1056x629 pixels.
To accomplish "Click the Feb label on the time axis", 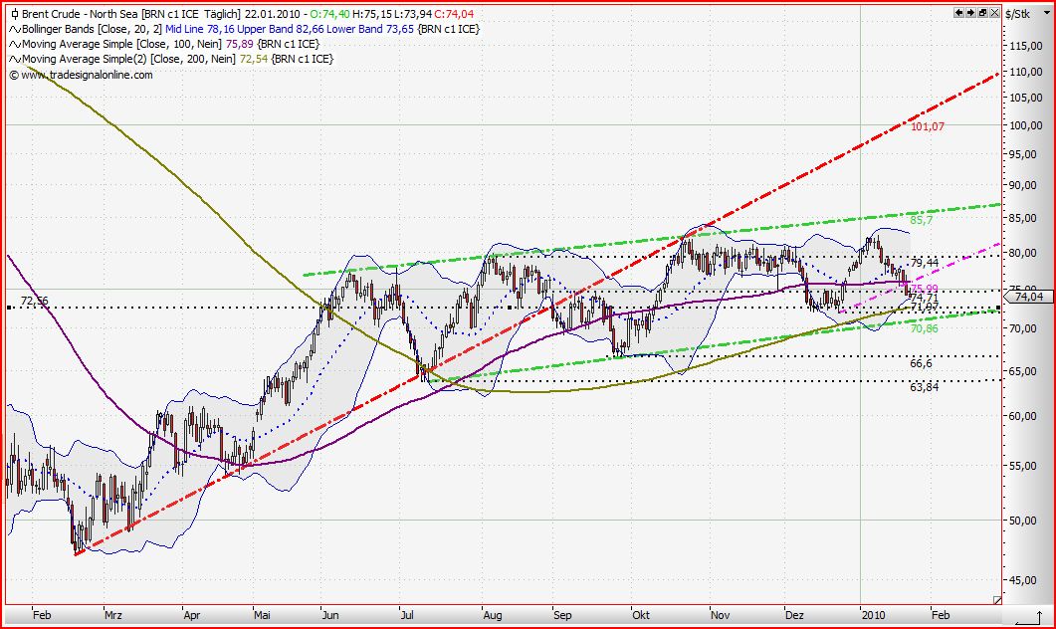I will (42, 616).
